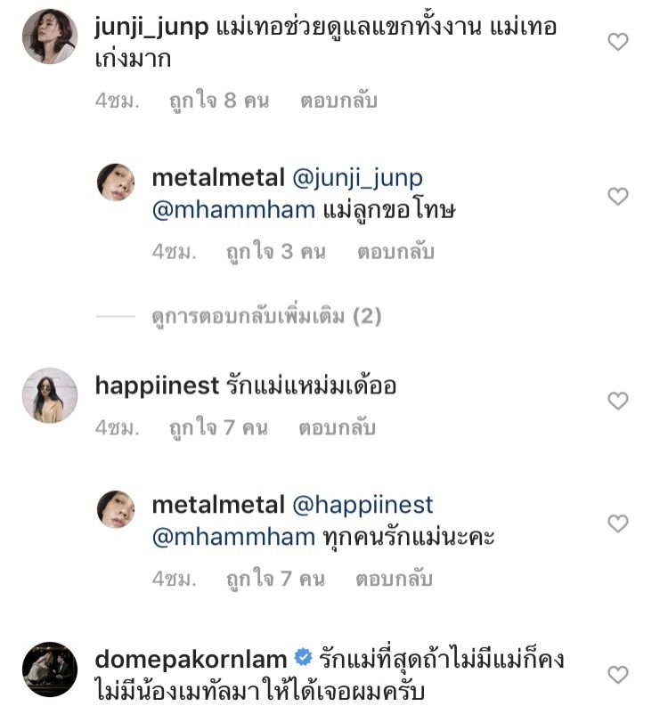The image size is (668, 714).
Task: Like junji_junp's comment with the heart
Action: 617,42
